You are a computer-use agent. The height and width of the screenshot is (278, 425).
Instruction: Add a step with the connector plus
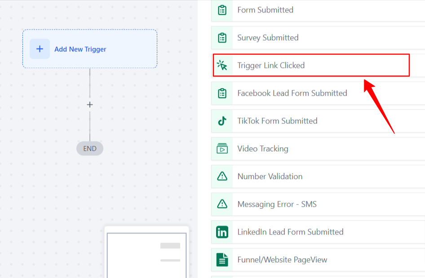tap(90, 105)
